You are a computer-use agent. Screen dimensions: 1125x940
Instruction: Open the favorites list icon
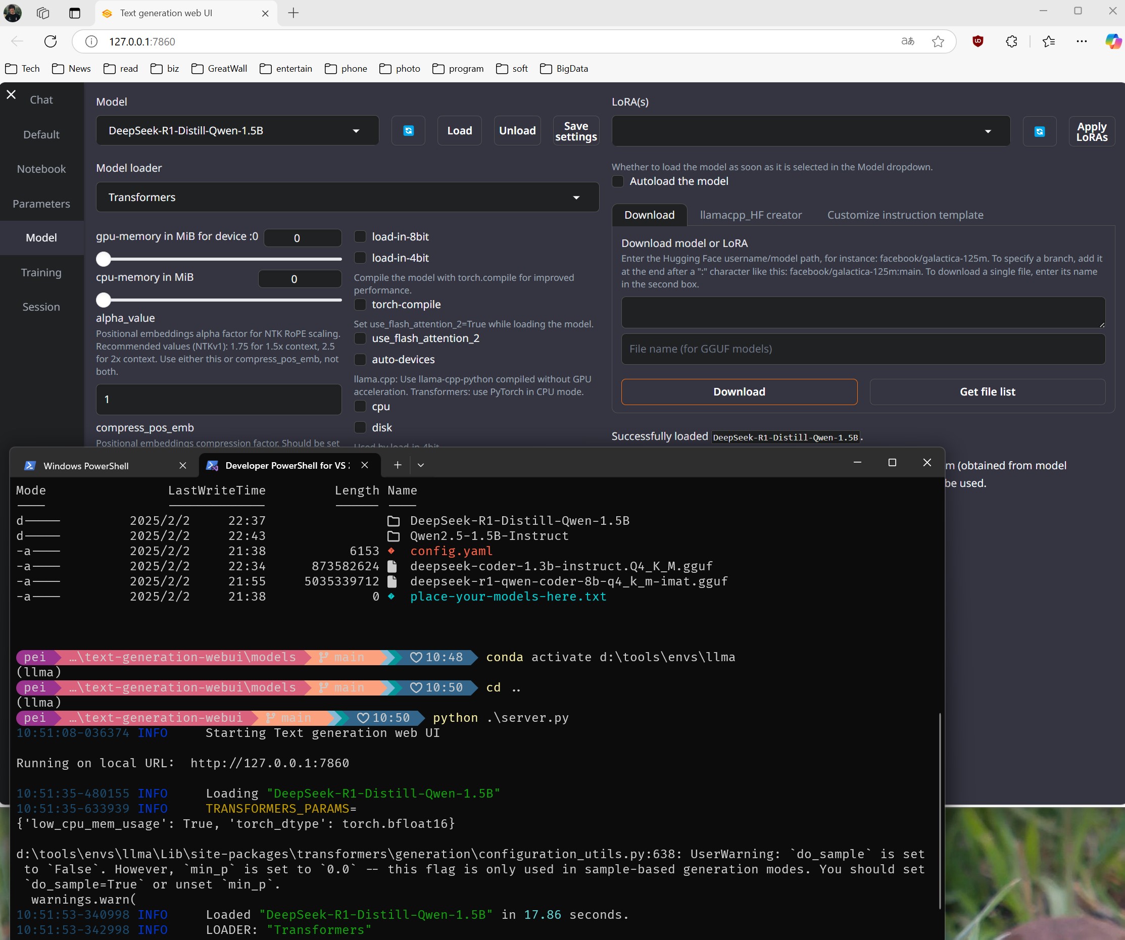point(1048,41)
